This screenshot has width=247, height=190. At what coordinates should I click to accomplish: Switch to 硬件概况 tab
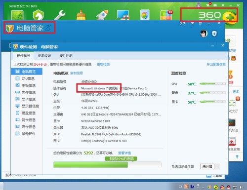[x=23, y=56]
